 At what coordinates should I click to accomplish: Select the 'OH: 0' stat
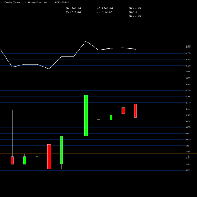pos(133,13)
